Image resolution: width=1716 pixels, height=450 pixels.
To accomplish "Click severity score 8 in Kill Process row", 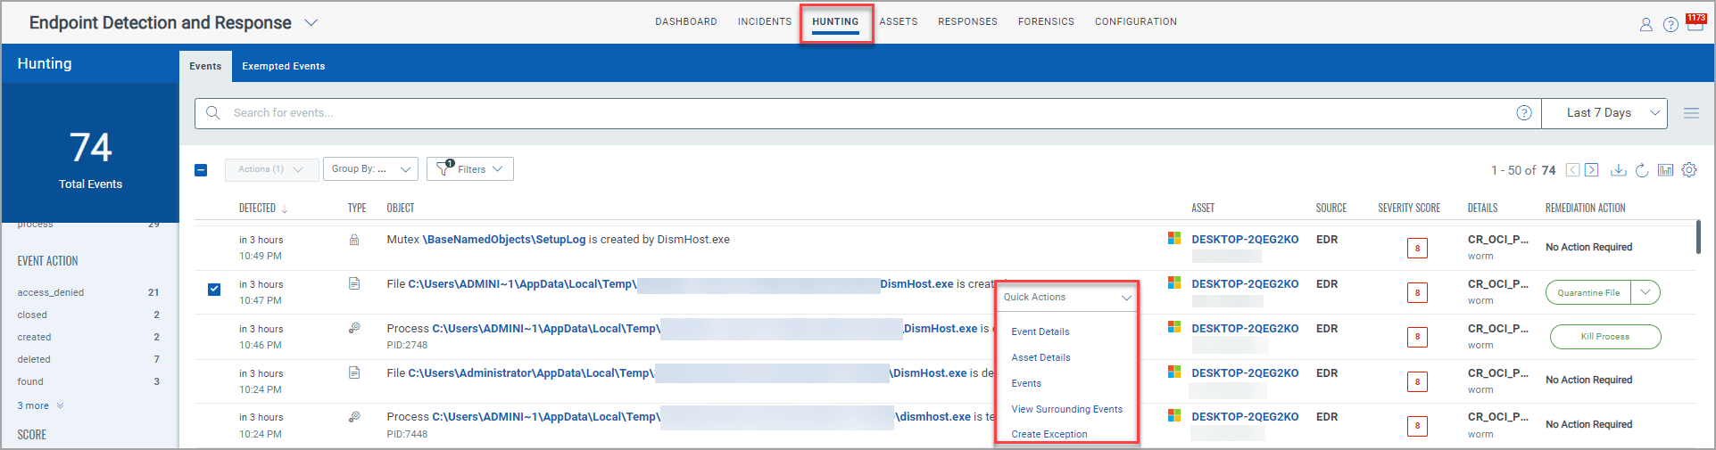I will point(1417,337).
